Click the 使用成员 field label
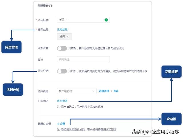This screenshot has height=138, width=183. point(43,30)
